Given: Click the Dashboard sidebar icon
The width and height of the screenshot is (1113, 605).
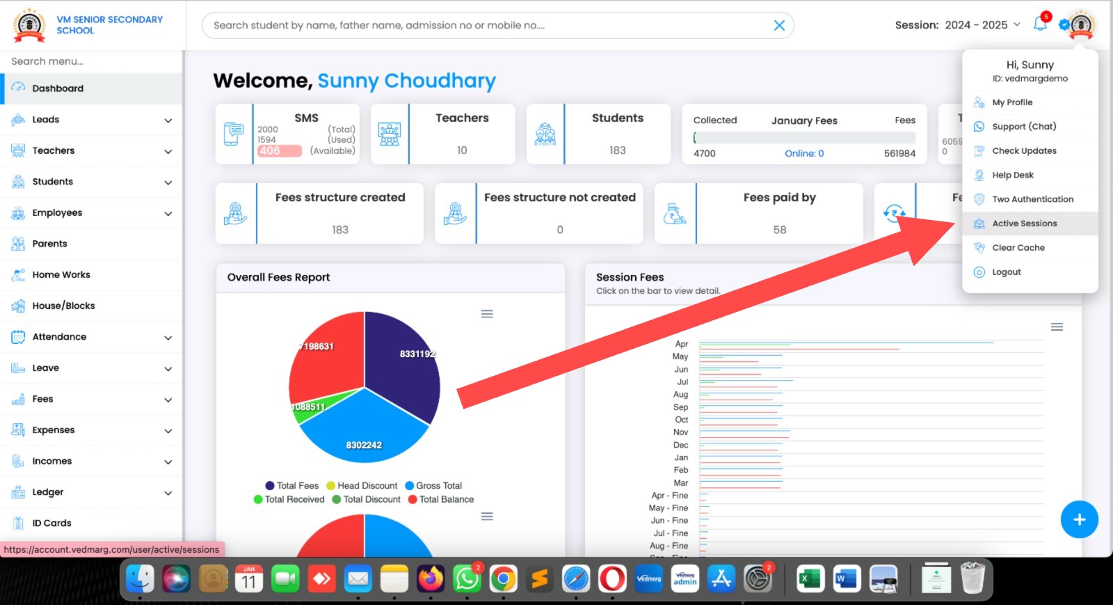Looking at the screenshot, I should pyautogui.click(x=18, y=88).
